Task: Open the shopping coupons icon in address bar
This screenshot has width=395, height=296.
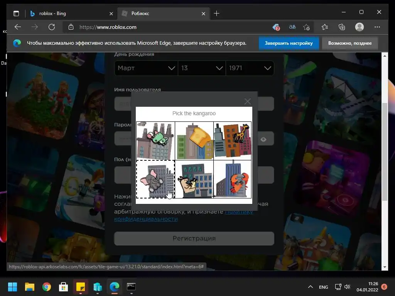Action: pos(276,27)
